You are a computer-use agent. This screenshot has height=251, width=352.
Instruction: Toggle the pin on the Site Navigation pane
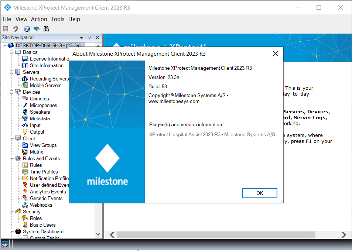pos(89,37)
